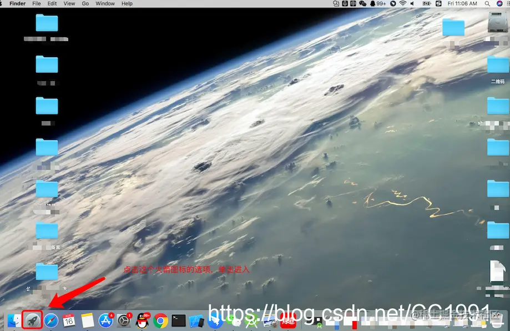Click the Fri 11:06 AM clock

(x=462, y=3)
